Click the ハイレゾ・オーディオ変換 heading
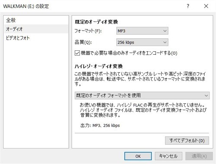 coord(98,66)
